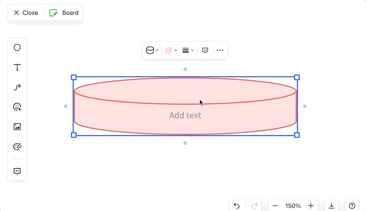Download the board
367x211 pixels.
(331, 206)
